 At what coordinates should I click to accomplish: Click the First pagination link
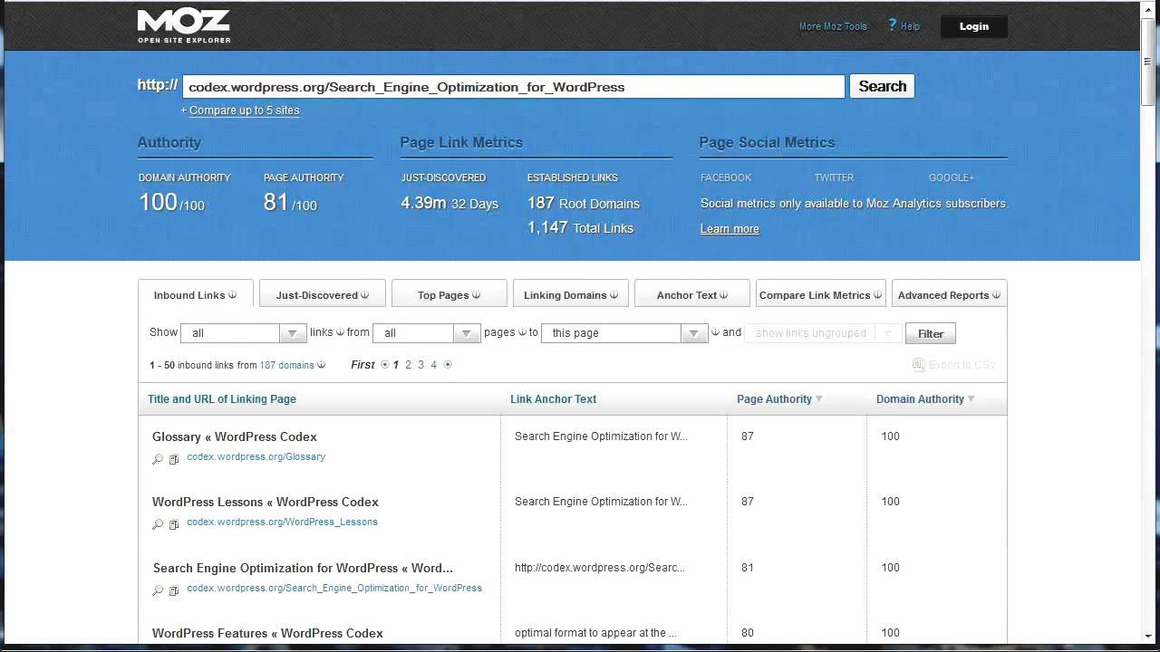click(x=362, y=365)
